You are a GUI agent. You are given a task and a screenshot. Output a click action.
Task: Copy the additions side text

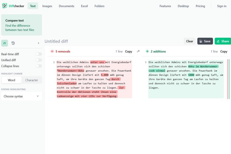pyautogui.click(x=224, y=51)
